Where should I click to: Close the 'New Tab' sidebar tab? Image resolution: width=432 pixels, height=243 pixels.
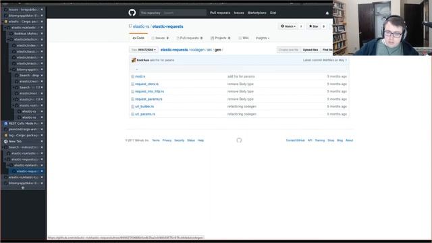(x=42, y=141)
